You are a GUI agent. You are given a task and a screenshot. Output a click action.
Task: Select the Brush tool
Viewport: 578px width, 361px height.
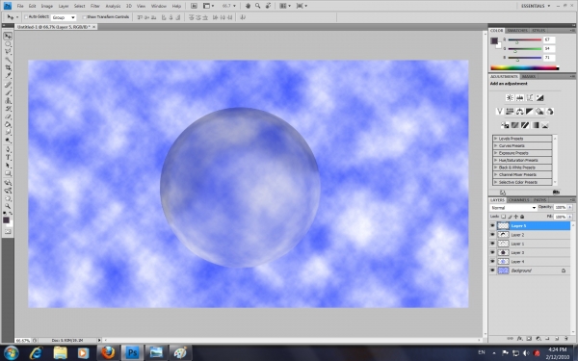click(x=8, y=92)
